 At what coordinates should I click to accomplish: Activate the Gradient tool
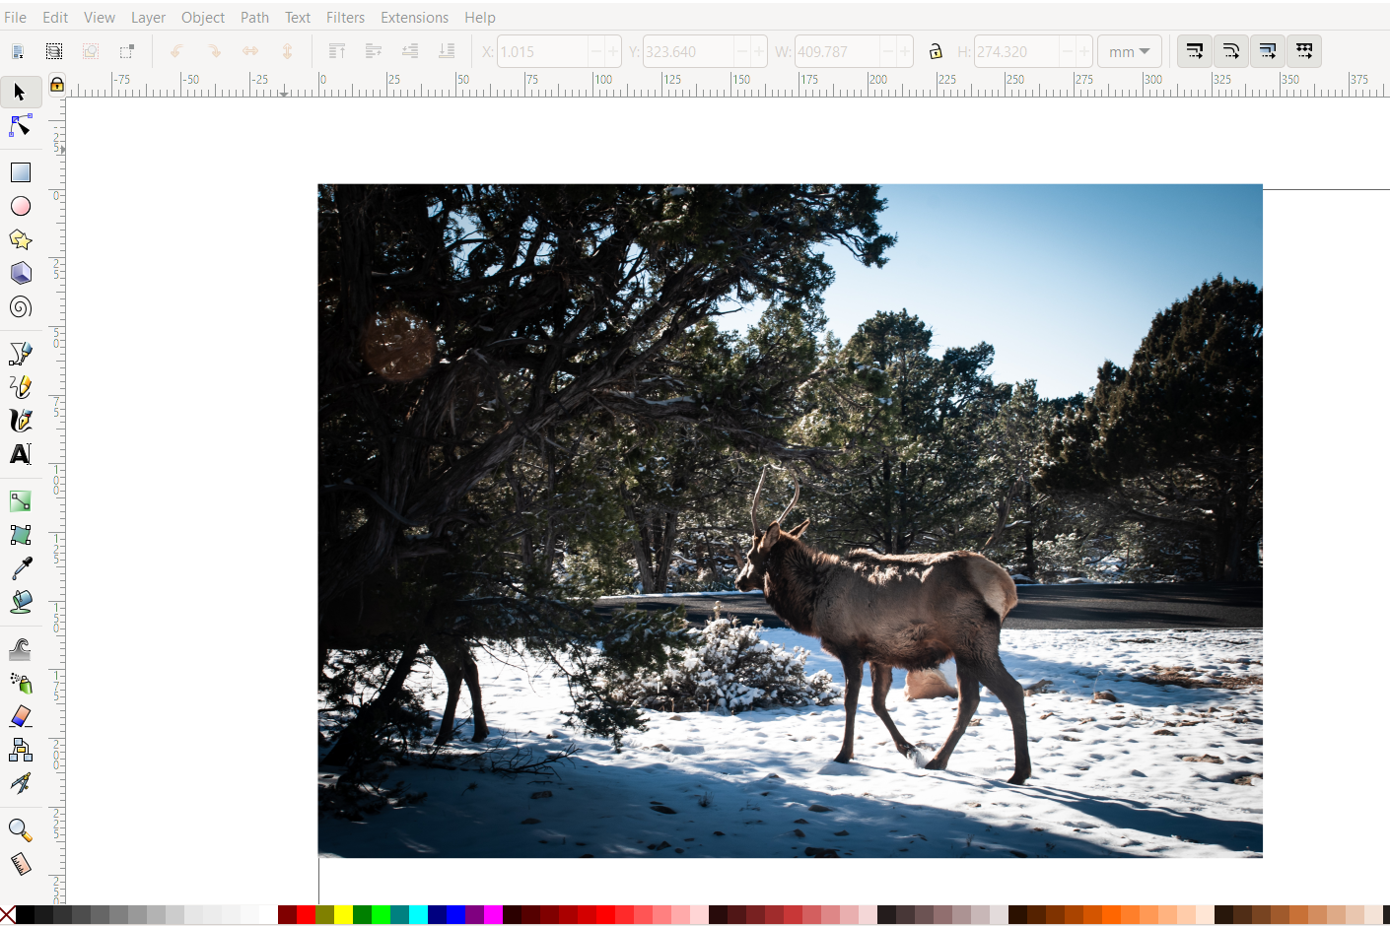20,501
